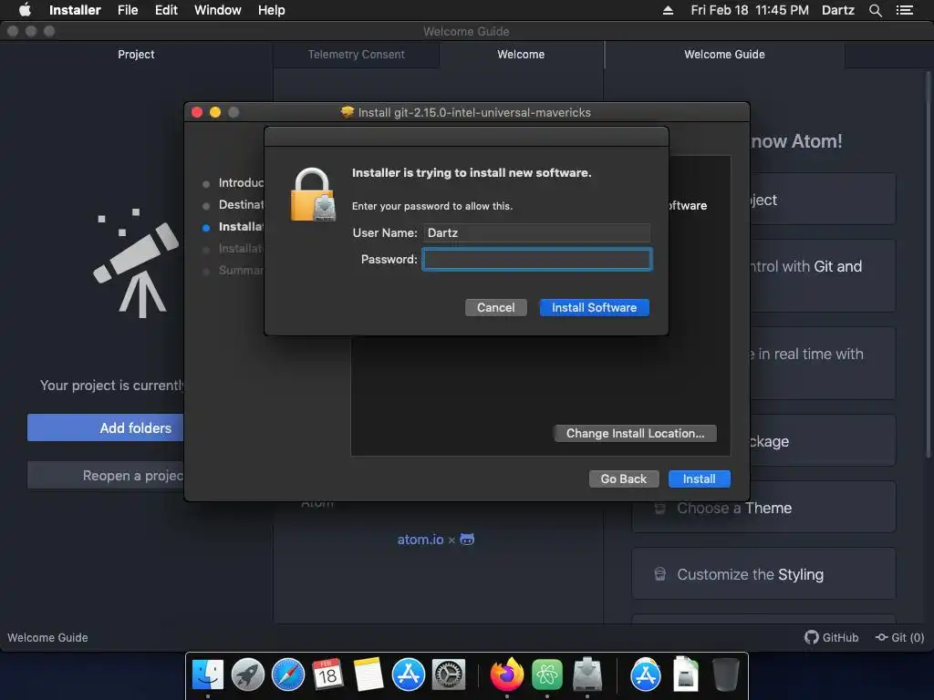Screen dimensions: 934x700
Task: Open the App Store icon beside Notes
Action: [408, 674]
